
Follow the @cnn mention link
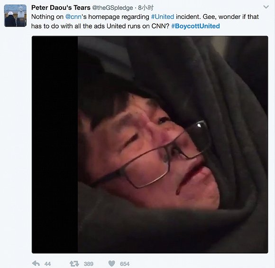coord(73,17)
